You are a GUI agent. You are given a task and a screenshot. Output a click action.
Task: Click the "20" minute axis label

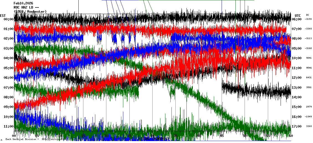coord(106,136)
